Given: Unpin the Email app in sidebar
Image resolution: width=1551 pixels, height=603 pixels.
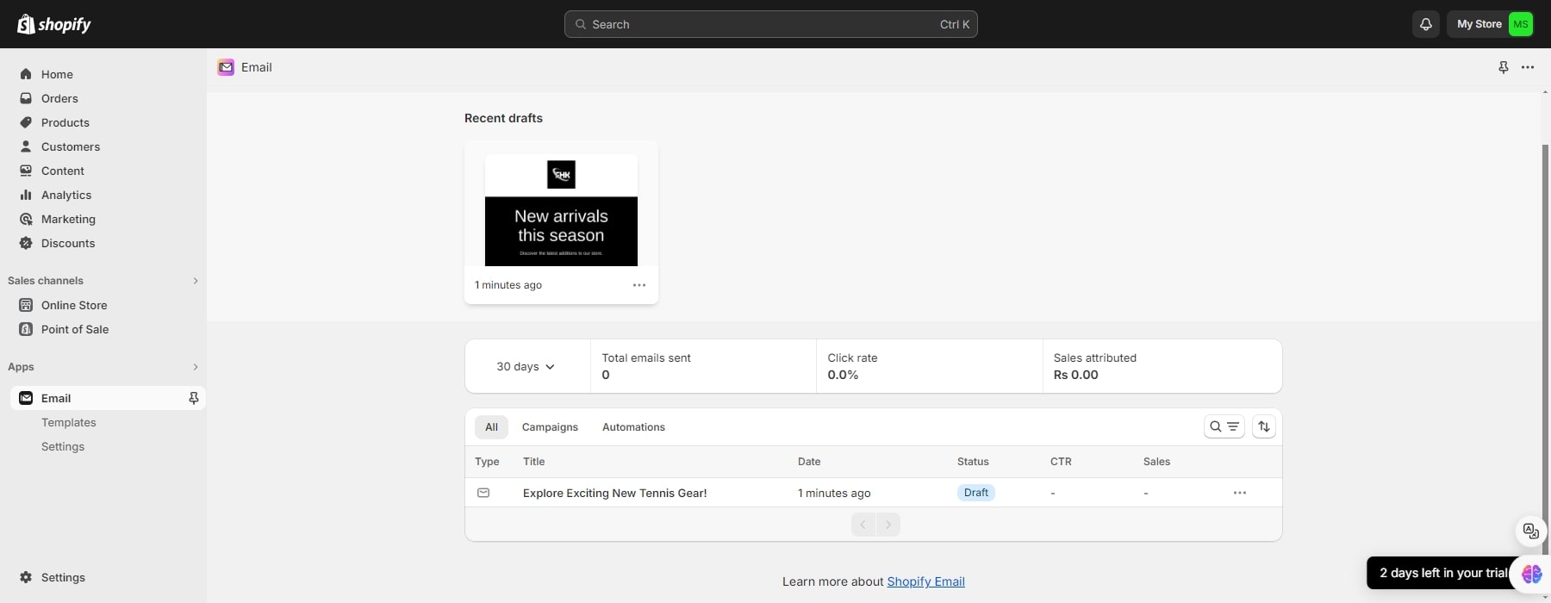Looking at the screenshot, I should point(194,398).
